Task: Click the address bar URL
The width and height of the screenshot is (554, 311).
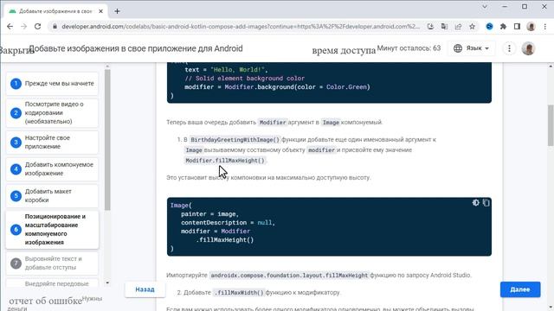Action: (x=241, y=27)
